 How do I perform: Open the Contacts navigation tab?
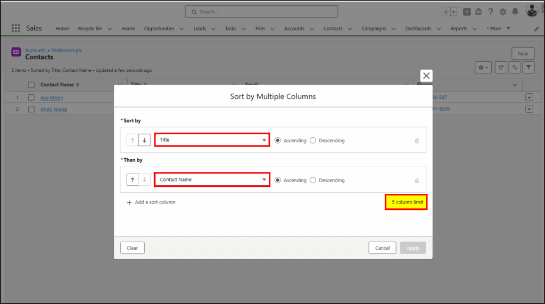333,29
